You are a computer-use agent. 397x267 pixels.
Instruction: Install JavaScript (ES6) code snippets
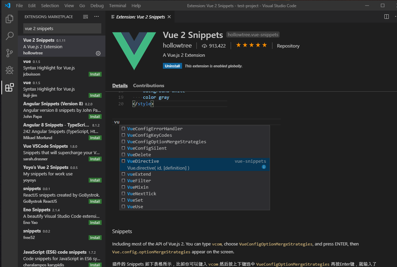95,265
